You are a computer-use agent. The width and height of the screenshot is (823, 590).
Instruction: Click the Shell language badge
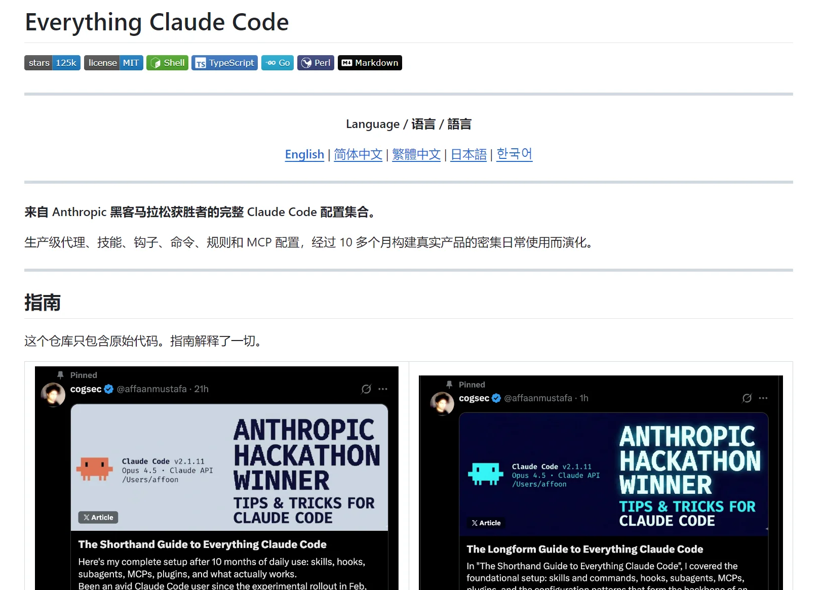point(167,62)
